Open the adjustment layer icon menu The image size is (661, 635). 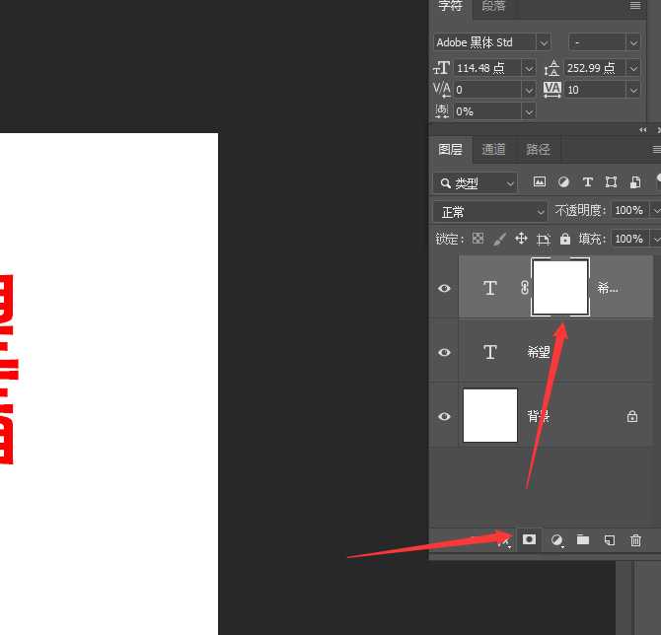pos(556,539)
